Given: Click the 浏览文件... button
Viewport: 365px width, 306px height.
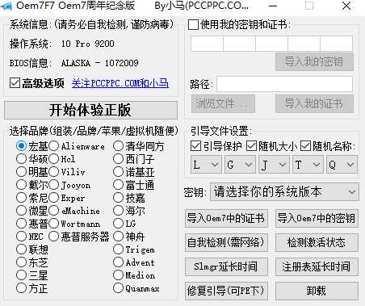Looking at the screenshot, I should [x=223, y=103].
